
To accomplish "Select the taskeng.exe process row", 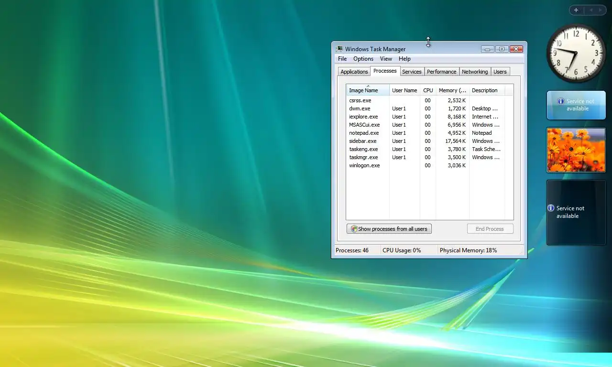I will (x=426, y=149).
